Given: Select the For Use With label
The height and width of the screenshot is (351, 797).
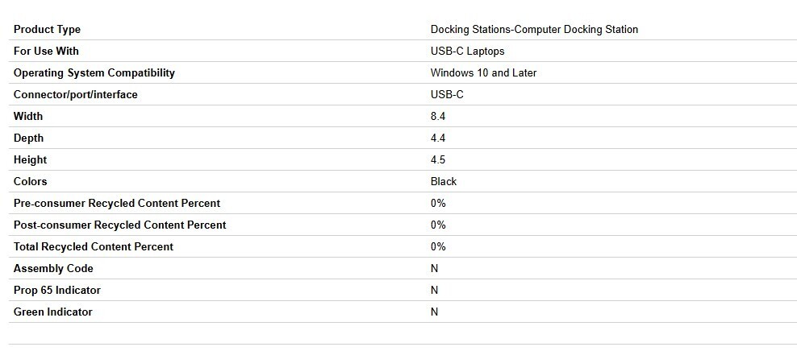Looking at the screenshot, I should click(46, 52).
